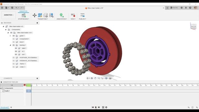Open the notifications bell icon
Viewport: 199px width, 112px height.
pos(186,8)
